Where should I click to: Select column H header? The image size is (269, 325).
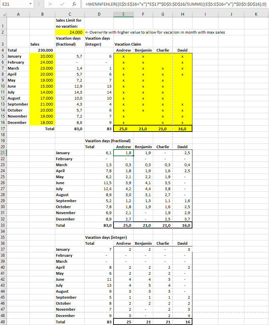pyautogui.click(x=182, y=14)
